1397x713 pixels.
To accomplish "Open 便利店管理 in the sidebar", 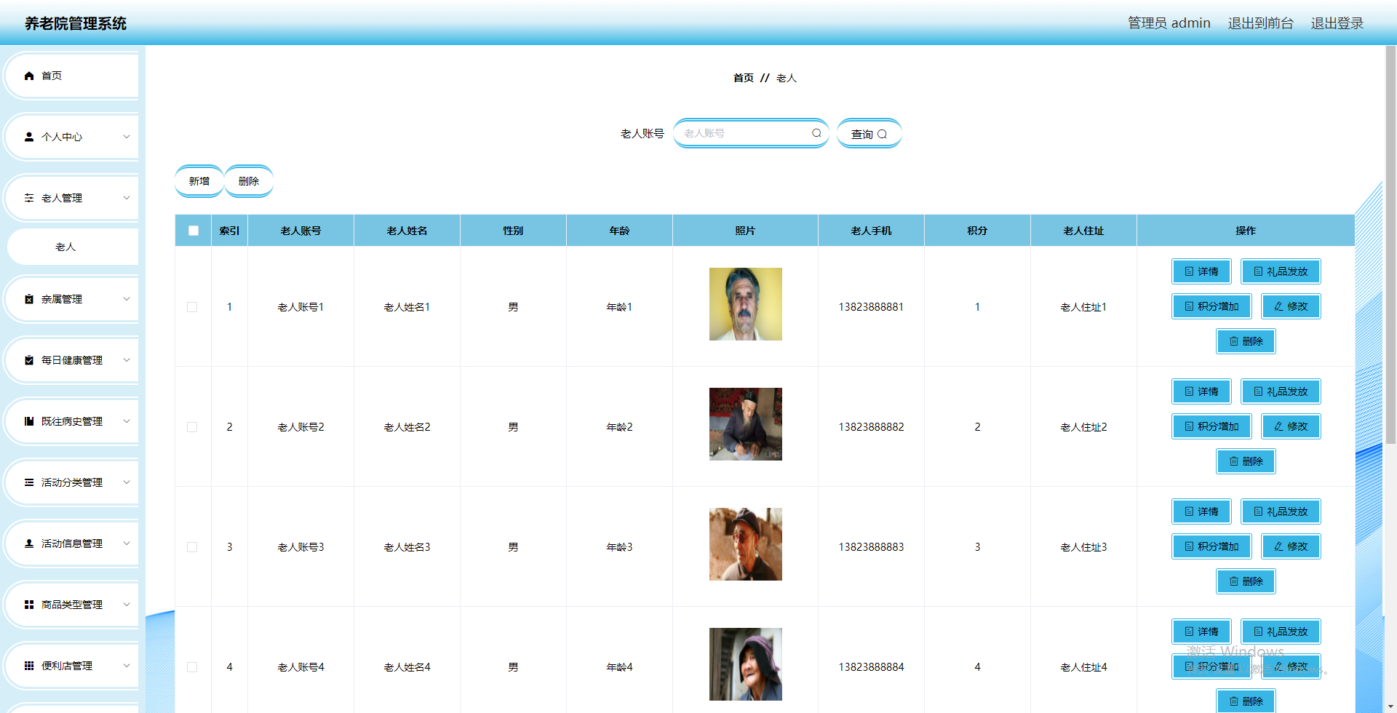I will pyautogui.click(x=72, y=666).
